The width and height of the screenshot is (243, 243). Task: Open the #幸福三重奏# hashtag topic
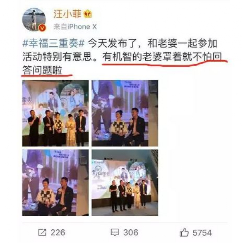tap(54, 43)
